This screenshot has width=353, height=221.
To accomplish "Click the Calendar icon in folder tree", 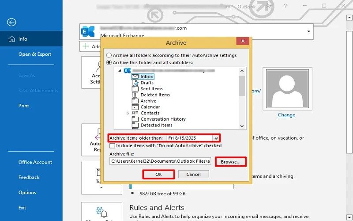I will 135,107.
